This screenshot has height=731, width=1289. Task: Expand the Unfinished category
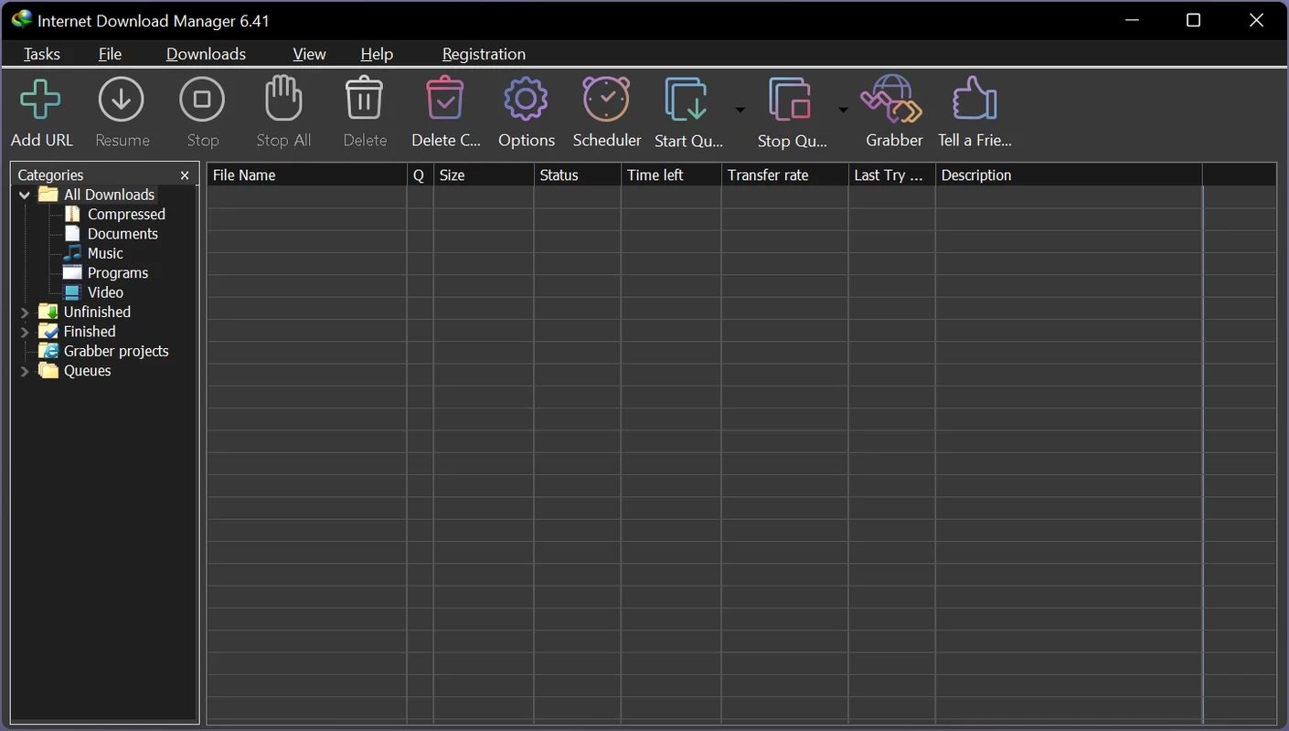pyautogui.click(x=25, y=313)
